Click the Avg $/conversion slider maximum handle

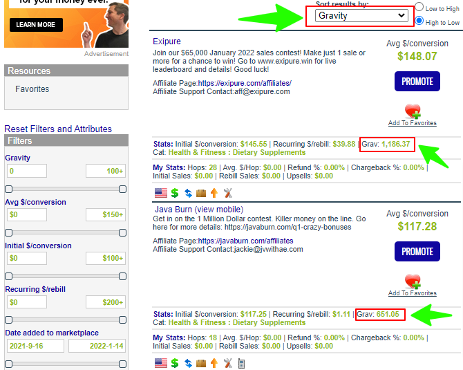tap(122, 233)
